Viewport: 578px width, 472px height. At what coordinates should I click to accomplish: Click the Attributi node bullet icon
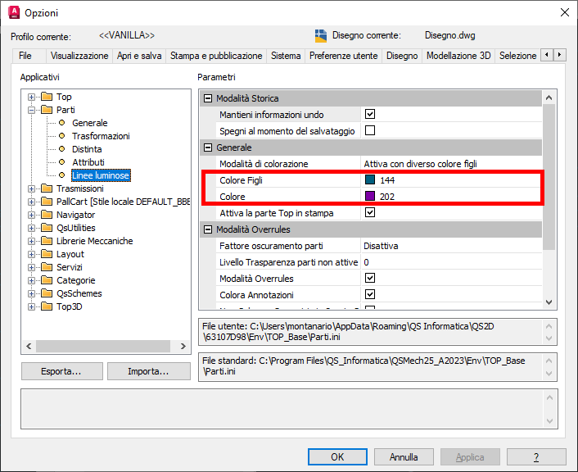click(x=61, y=162)
